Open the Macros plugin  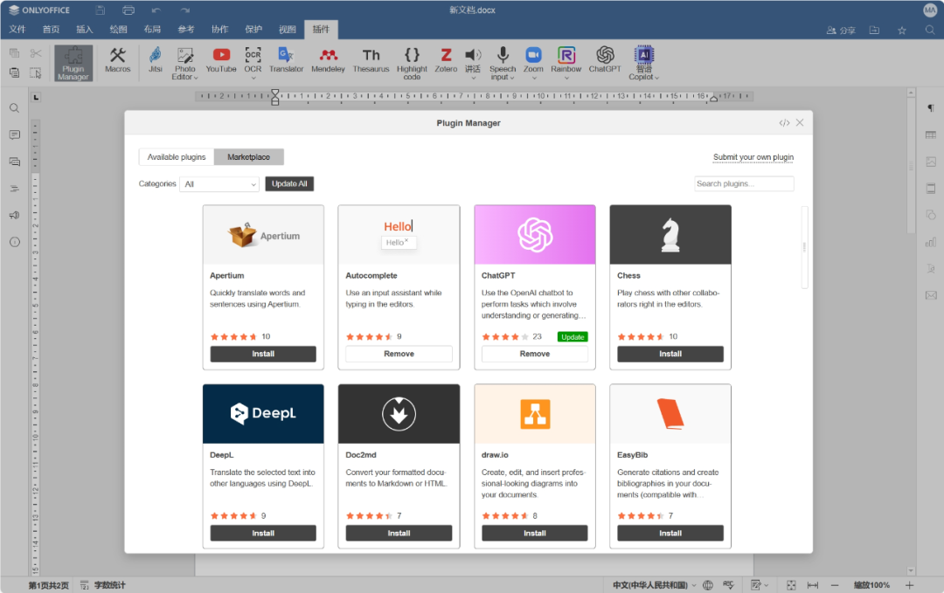[117, 61]
